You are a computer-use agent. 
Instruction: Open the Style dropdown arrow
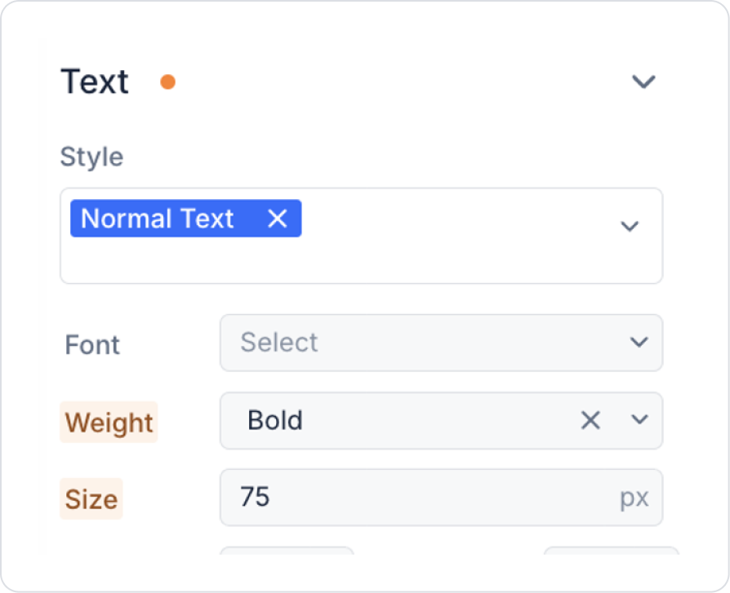(x=629, y=226)
